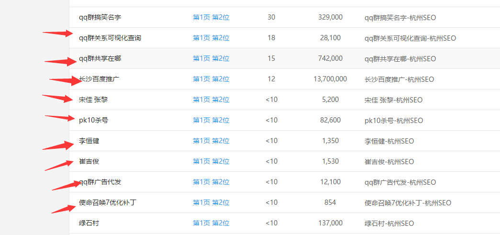500x235 pixels.
Task: Select the page title 李恒健-杭州SEO
Action: point(389,141)
